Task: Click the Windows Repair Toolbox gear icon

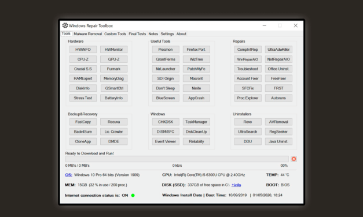Action: 65,25
